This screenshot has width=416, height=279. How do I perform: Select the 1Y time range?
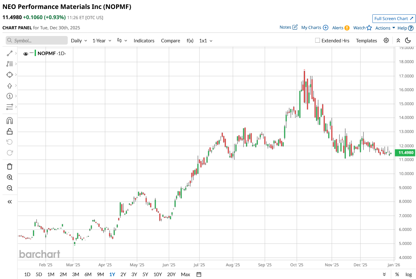(x=112, y=275)
